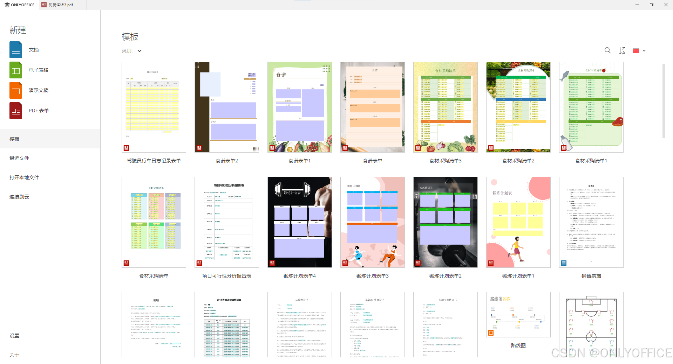Open the 锻炼计划表单2 template thumbnail
Image resolution: width=673 pixels, height=364 pixels.
[446, 222]
